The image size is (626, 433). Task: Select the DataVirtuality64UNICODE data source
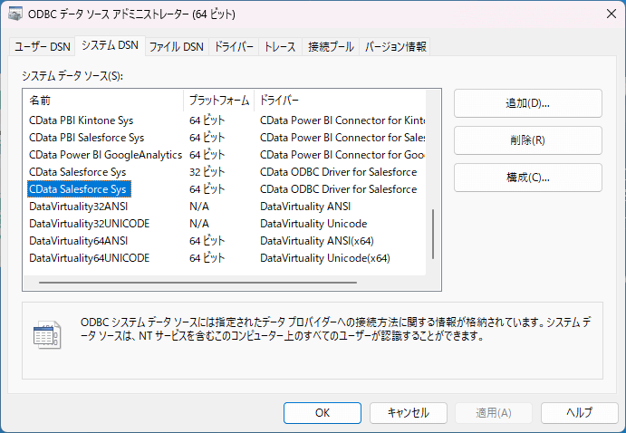[89, 258]
